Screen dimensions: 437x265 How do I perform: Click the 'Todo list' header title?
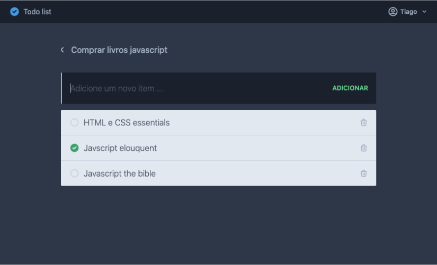coord(38,12)
